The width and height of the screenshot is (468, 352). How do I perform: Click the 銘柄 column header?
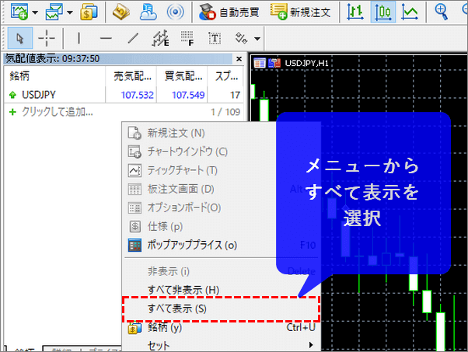[x=54, y=76]
